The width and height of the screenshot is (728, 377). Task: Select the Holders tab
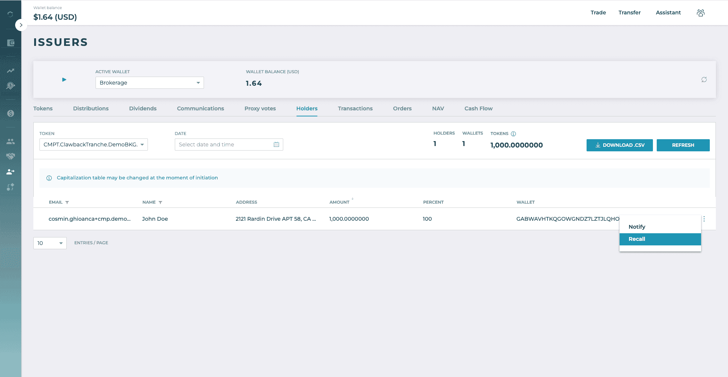(307, 108)
